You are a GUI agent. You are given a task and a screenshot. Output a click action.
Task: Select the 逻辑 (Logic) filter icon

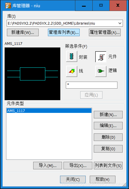[101, 71]
